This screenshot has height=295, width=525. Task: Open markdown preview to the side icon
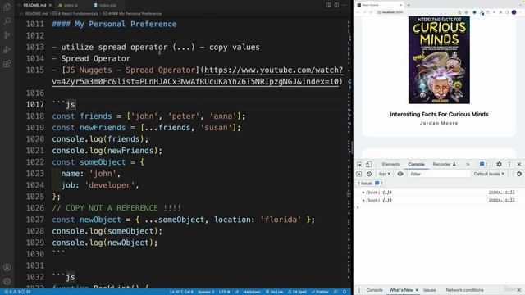(x=328, y=5)
